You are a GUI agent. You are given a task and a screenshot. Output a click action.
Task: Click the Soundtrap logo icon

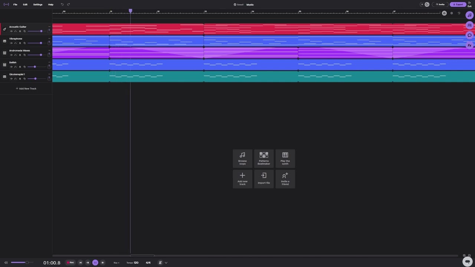tap(6, 4)
